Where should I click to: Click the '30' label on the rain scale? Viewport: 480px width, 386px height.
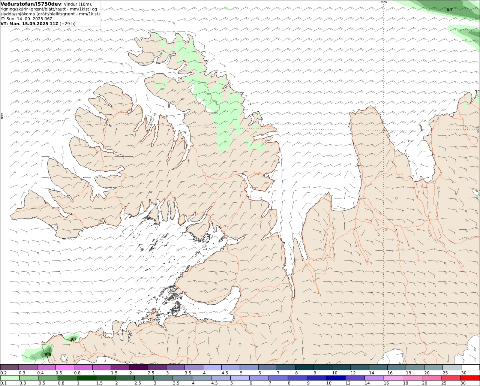(463, 383)
